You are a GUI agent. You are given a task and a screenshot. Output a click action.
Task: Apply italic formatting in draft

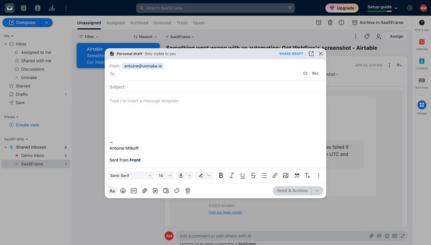click(x=231, y=176)
